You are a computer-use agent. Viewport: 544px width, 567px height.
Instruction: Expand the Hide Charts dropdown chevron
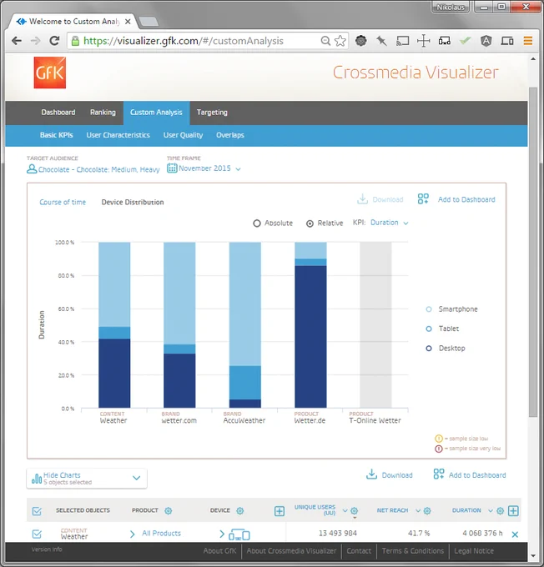pyautogui.click(x=137, y=478)
